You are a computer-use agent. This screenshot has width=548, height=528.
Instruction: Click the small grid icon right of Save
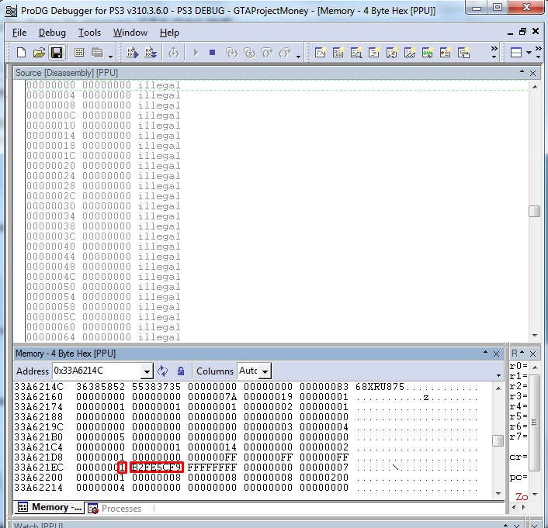coord(79,53)
